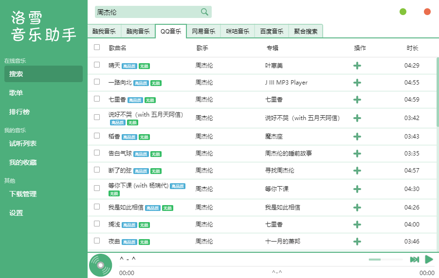This screenshot has width=439, height=278.
Task: Click plus icon for 说好不哭 row
Action: 357,118
